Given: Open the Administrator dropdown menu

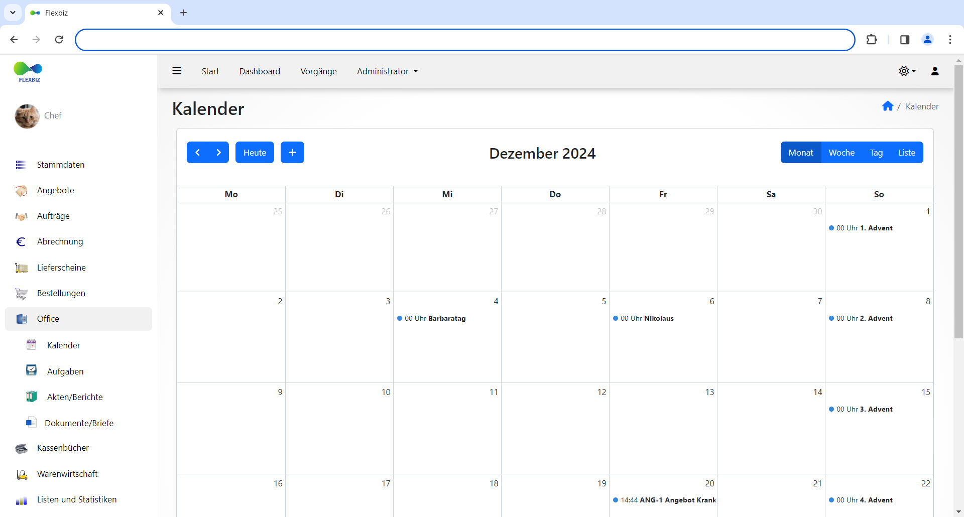Looking at the screenshot, I should [387, 71].
